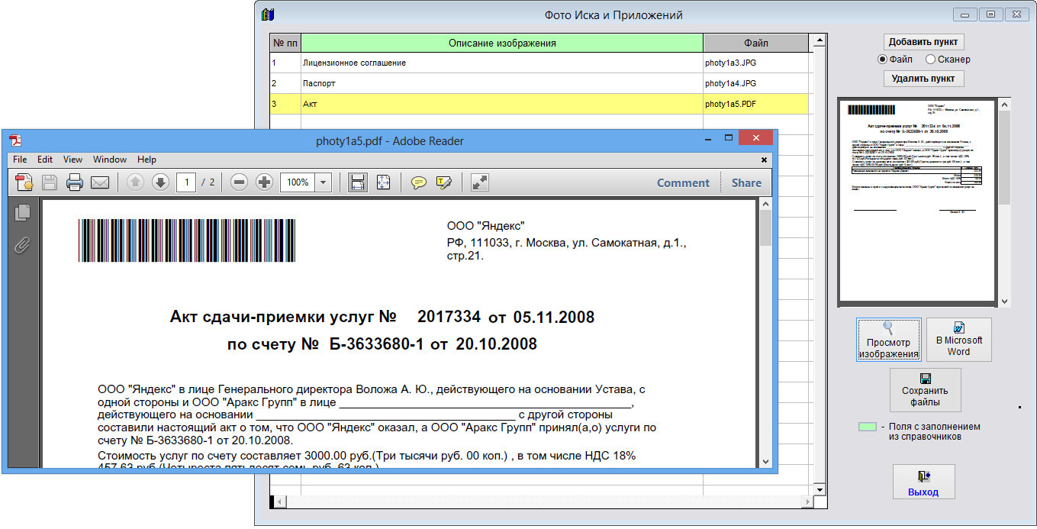
Task: Open the page thumbnails panel icon
Action: click(x=23, y=213)
